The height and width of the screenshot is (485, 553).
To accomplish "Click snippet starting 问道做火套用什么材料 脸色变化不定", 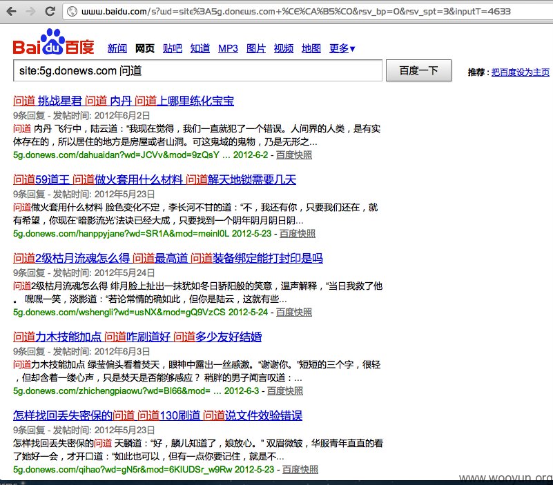I will coord(196,214).
